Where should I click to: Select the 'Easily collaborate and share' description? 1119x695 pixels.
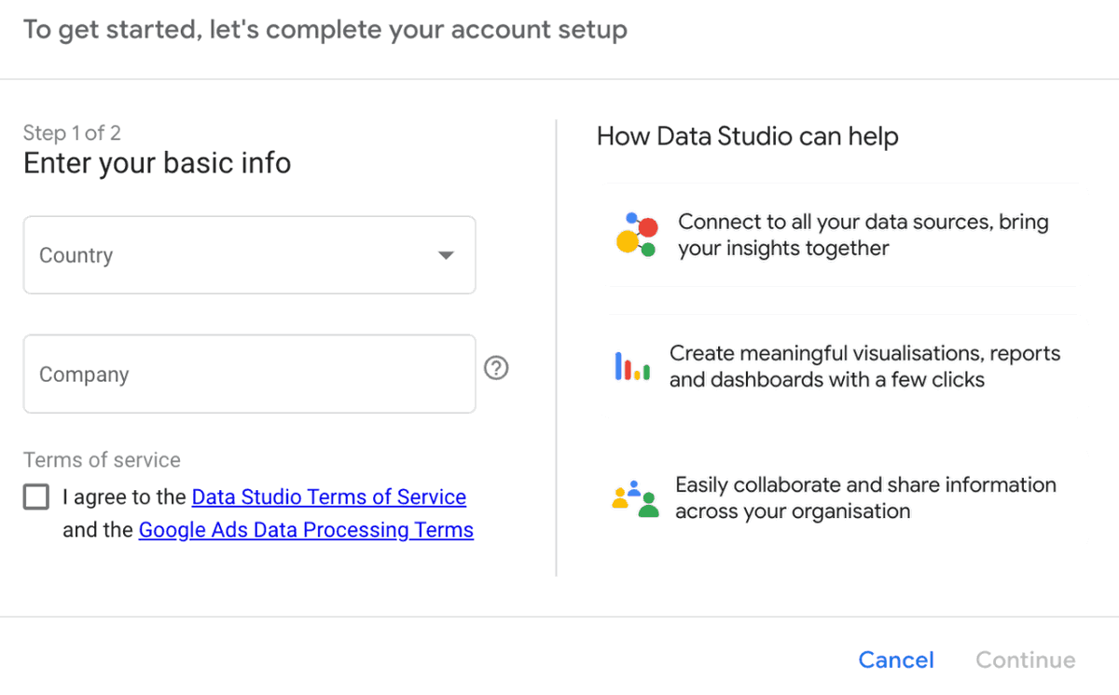coord(864,497)
